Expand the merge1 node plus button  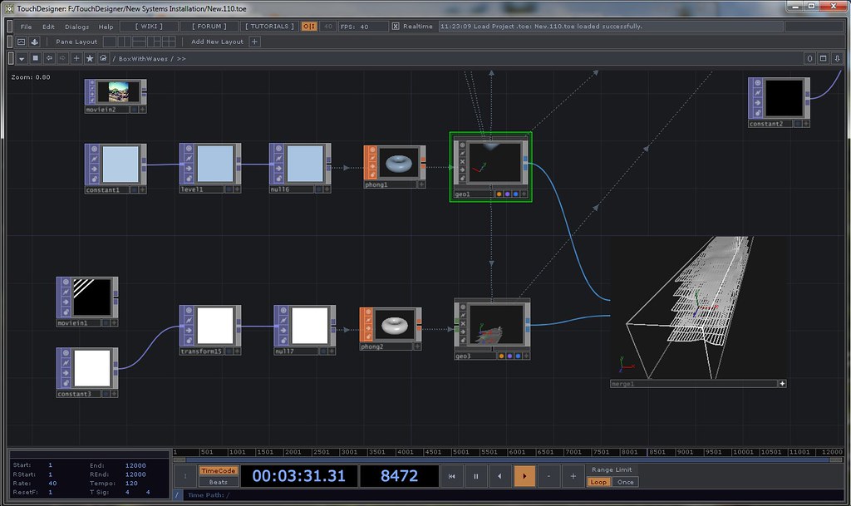point(781,384)
